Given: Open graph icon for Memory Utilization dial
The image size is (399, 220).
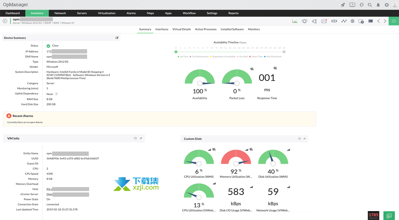Looking at the screenshot, I should pyautogui.click(x=247, y=150).
